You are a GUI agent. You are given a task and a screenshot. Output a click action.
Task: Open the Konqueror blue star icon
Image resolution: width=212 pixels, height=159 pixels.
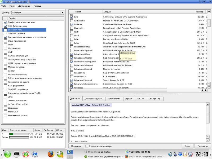pyautogui.click(x=35, y=154)
